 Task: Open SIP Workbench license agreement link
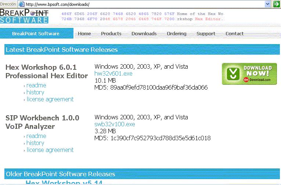coord(50,150)
